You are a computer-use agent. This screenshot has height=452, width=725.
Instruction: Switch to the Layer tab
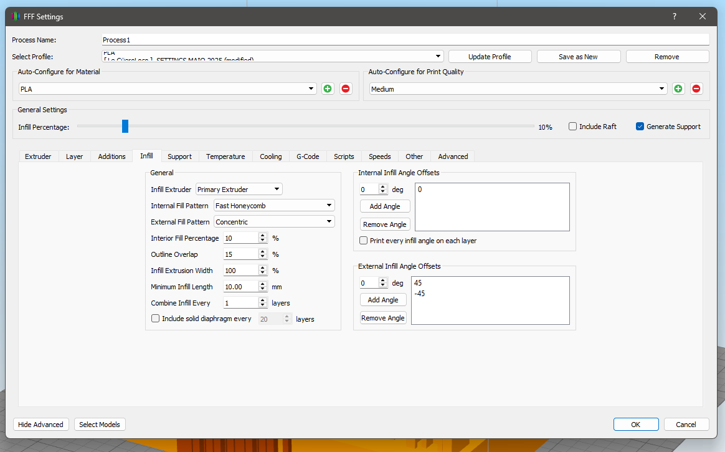[75, 156]
